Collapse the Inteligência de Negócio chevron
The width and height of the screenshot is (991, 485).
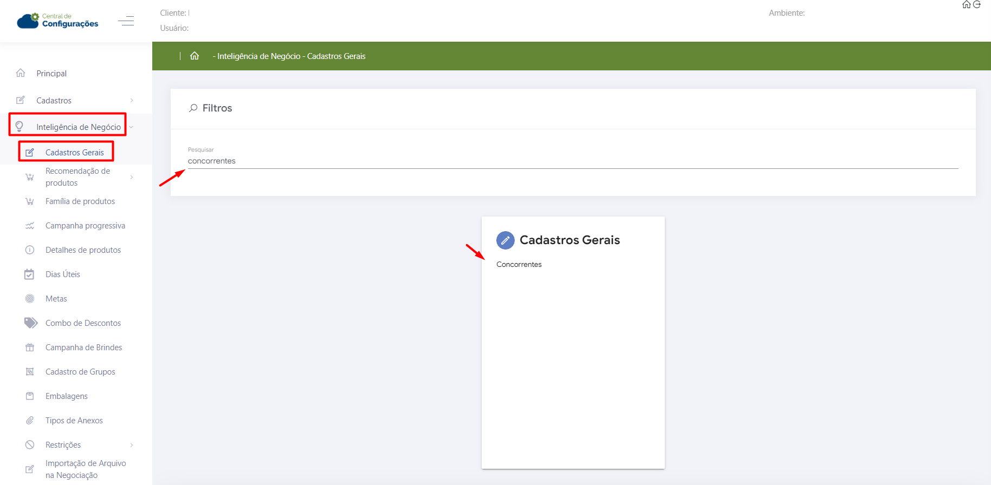pyautogui.click(x=131, y=127)
